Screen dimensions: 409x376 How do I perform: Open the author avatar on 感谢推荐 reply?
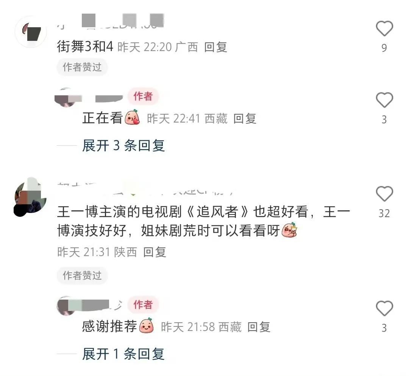(x=66, y=306)
